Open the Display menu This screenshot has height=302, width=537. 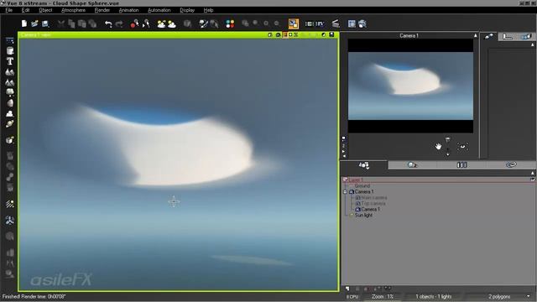pyautogui.click(x=187, y=10)
